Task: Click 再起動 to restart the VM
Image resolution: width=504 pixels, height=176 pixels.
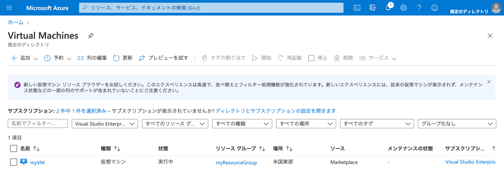Action: (290, 58)
